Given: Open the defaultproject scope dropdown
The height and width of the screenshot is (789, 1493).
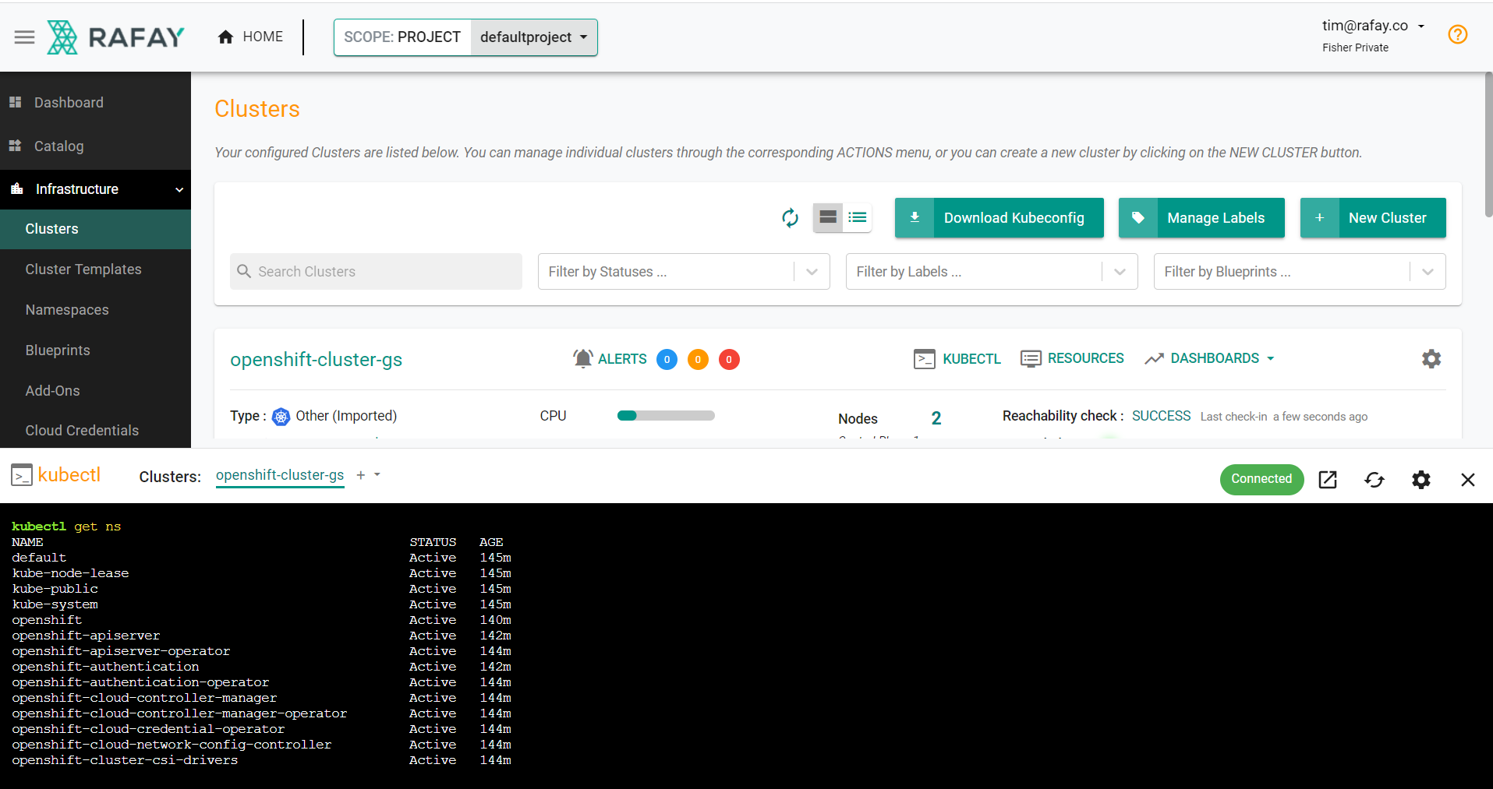Looking at the screenshot, I should [534, 37].
